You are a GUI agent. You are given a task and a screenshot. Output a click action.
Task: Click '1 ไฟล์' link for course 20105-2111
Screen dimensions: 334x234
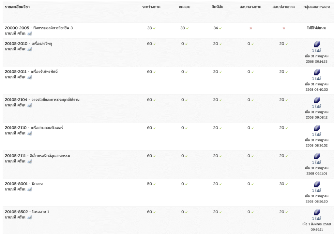(317, 162)
